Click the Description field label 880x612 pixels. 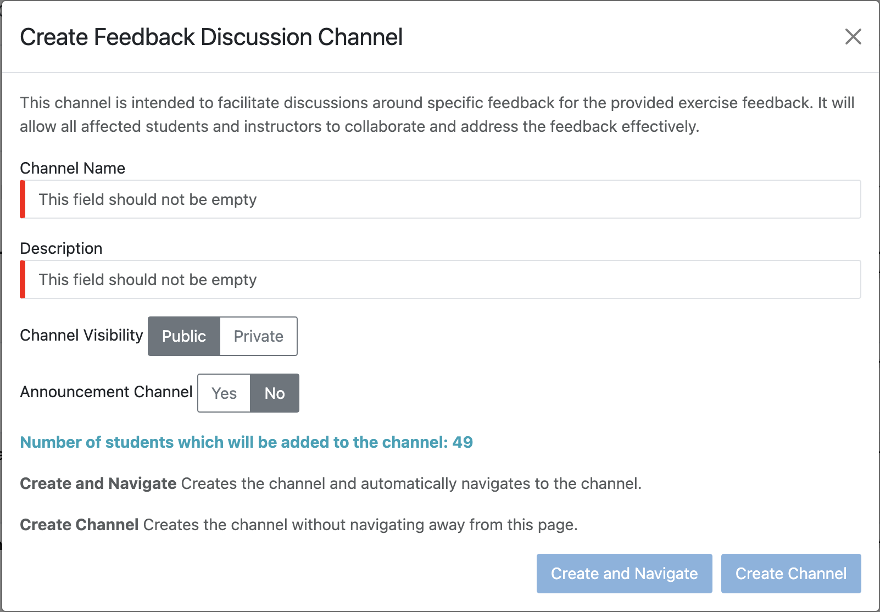[x=61, y=248]
